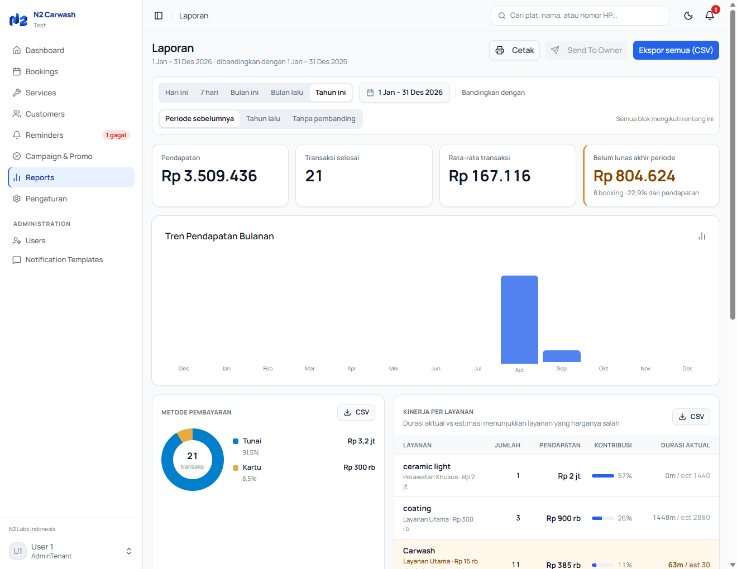Click the Belum lunas Rp 804.624 card
The width and height of the screenshot is (737, 569).
tap(651, 175)
